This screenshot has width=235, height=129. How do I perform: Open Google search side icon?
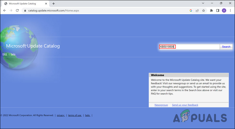coord(191,11)
